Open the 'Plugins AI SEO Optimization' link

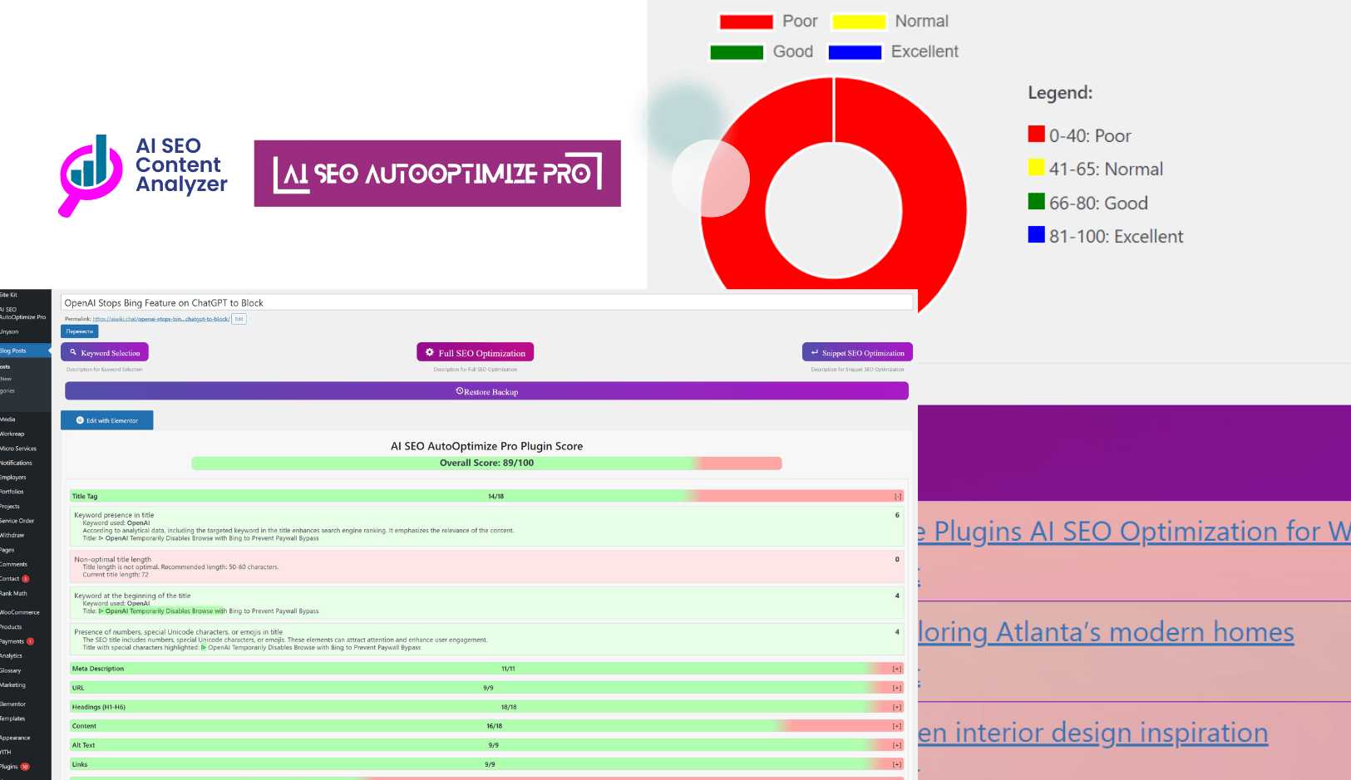tap(1135, 532)
